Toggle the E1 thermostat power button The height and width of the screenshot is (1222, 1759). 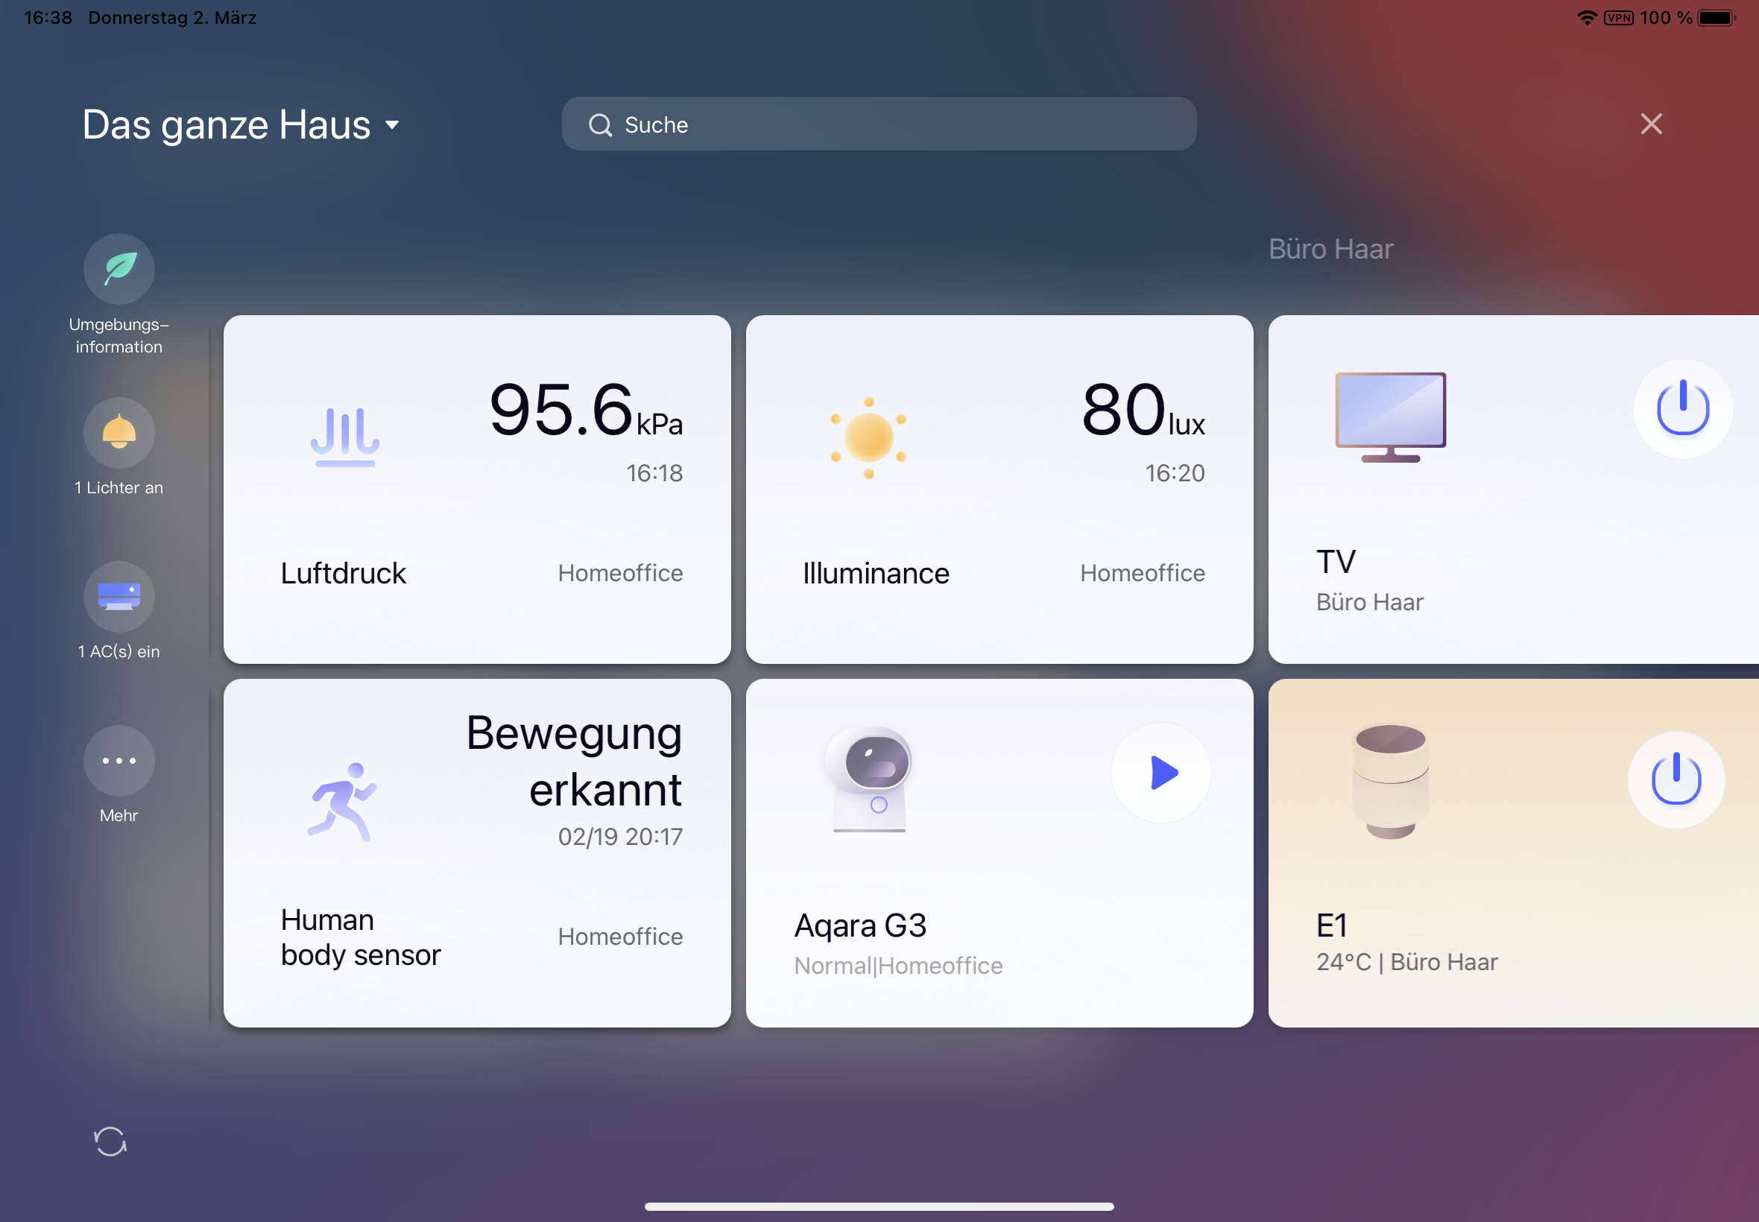tap(1676, 779)
